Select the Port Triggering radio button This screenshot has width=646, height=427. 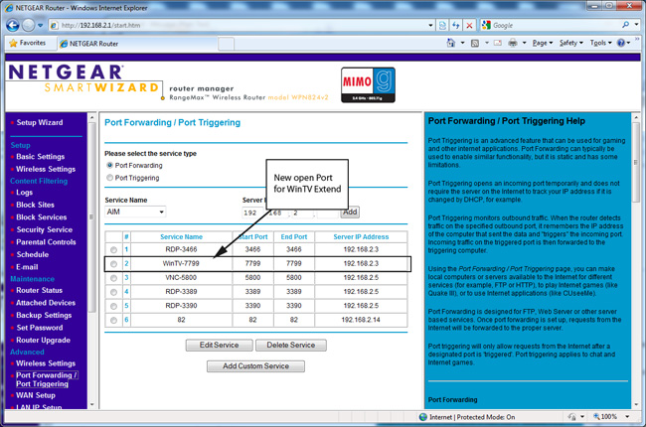point(109,178)
